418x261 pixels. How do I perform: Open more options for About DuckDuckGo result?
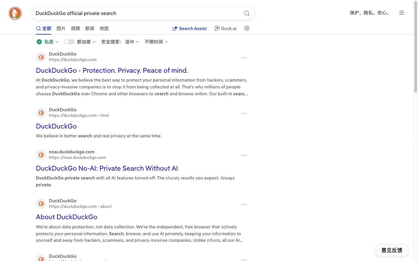tap(244, 204)
